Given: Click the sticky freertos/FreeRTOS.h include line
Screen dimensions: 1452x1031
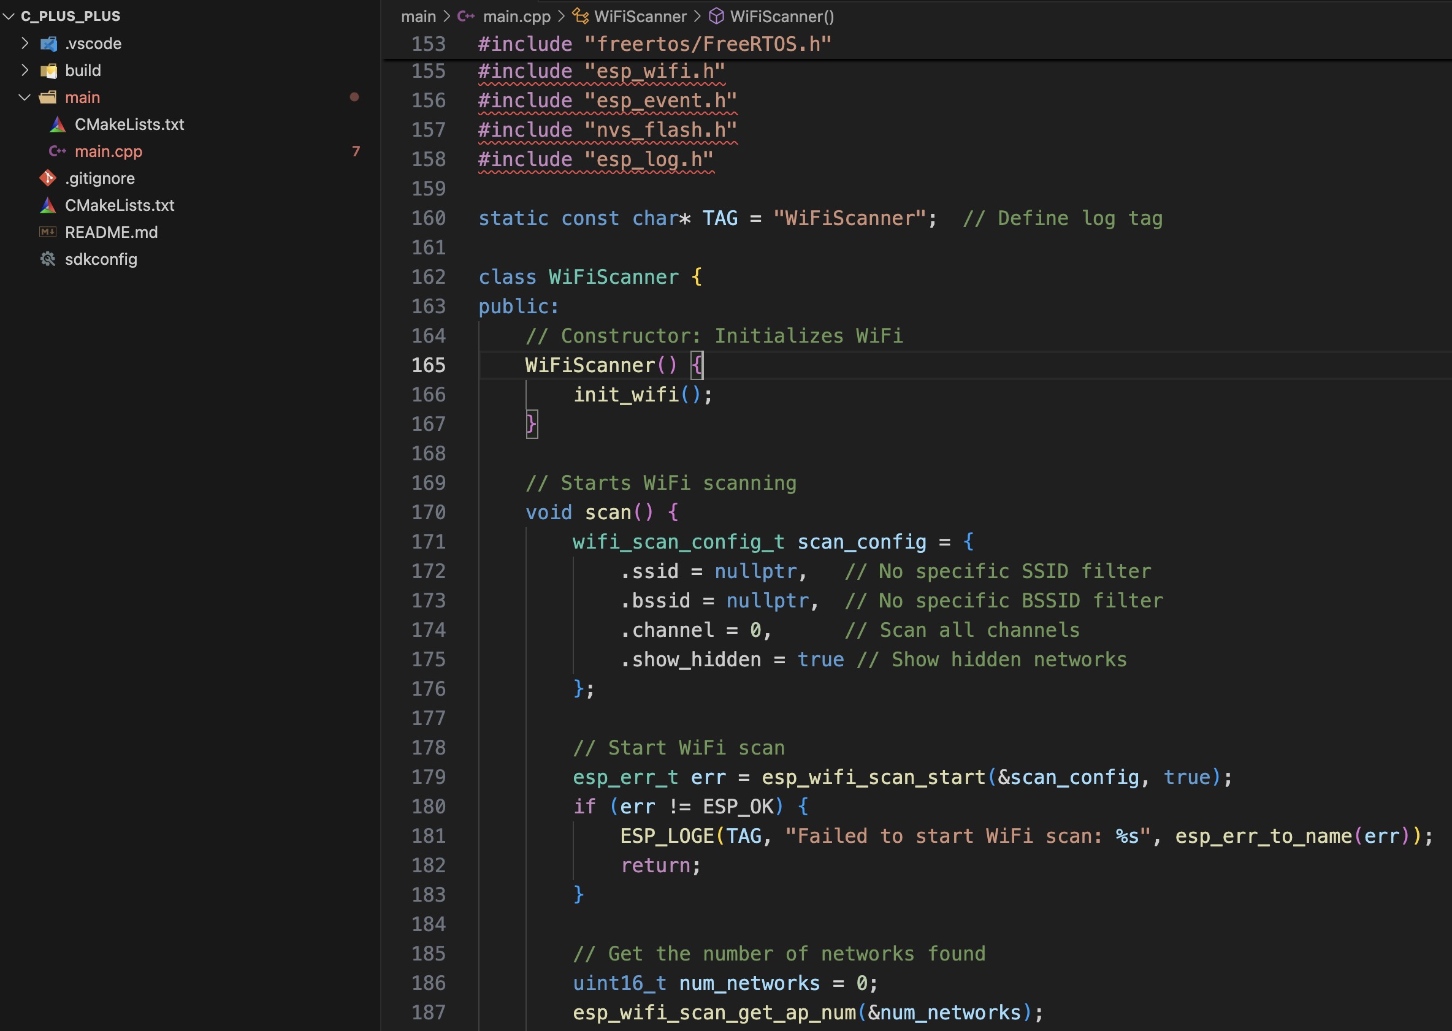Looking at the screenshot, I should coord(655,44).
